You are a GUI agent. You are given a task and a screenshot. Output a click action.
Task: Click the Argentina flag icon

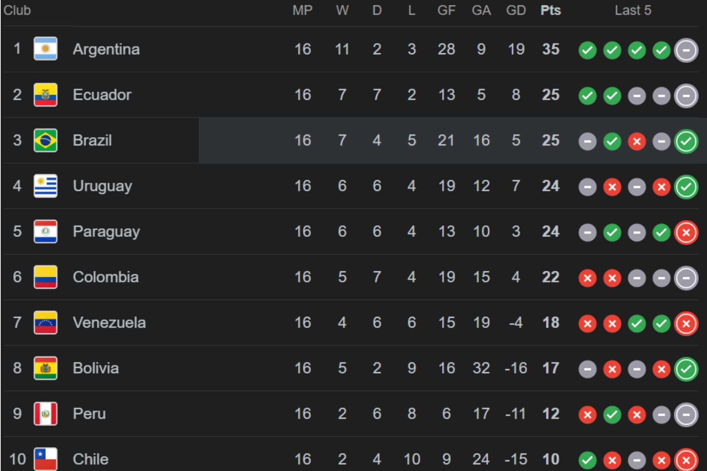click(x=45, y=49)
